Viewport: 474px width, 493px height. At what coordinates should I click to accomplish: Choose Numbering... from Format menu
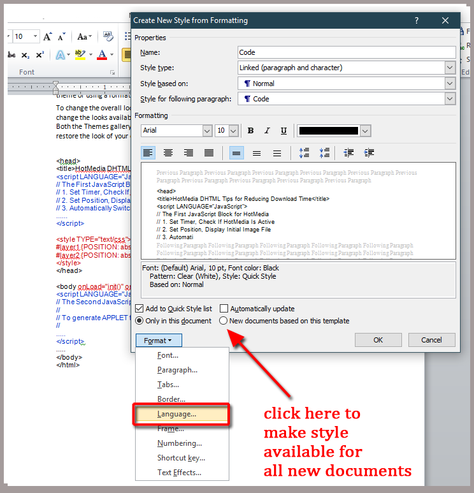pos(182,443)
